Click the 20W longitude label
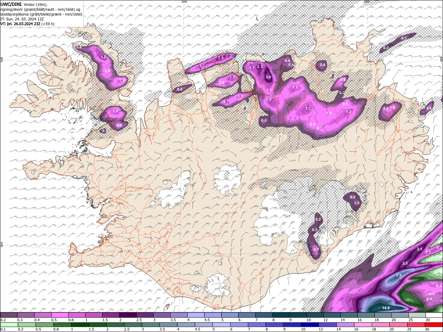Screen dimensions: 443x332 pos(184,2)
